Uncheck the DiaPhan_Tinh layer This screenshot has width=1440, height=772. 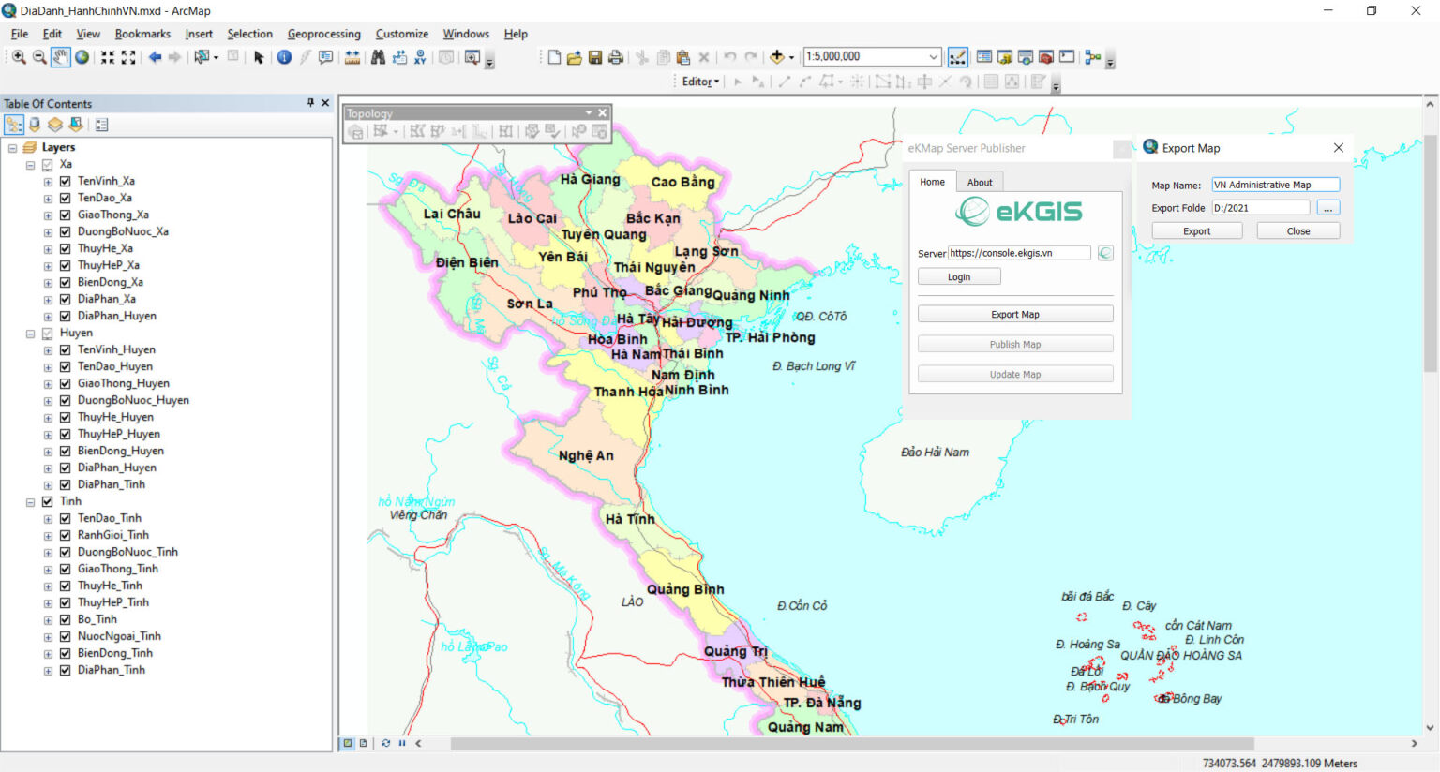tap(65, 670)
